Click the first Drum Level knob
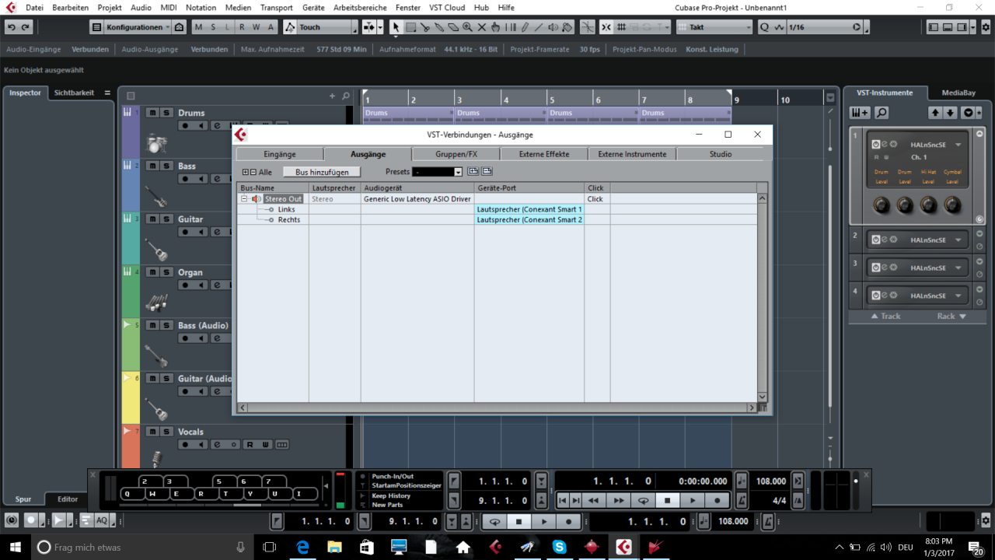 [x=881, y=205]
